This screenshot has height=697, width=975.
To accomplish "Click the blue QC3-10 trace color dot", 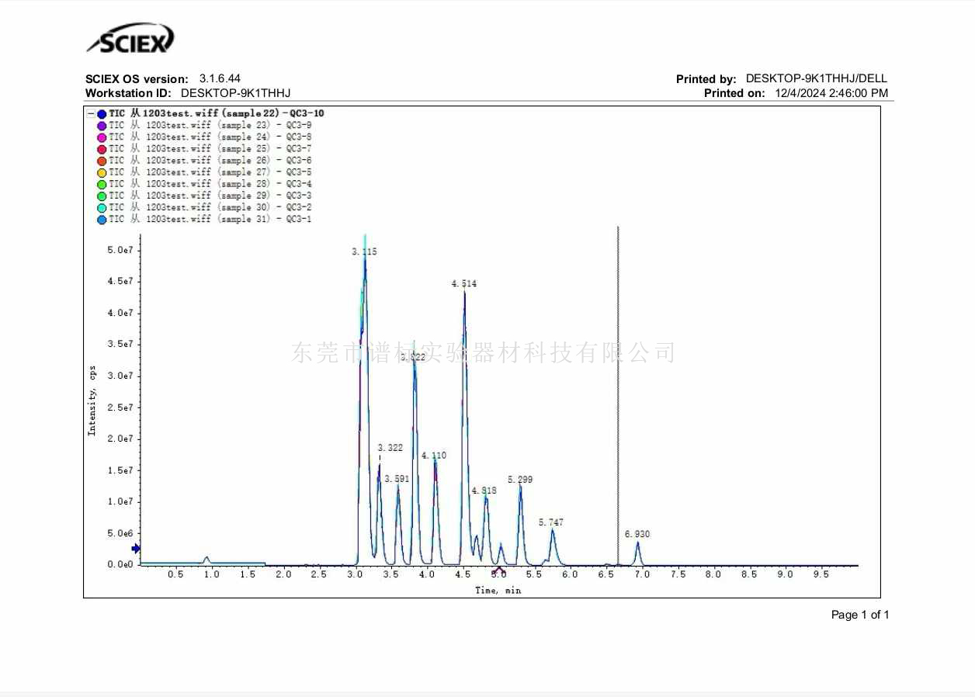I will tap(102, 114).
